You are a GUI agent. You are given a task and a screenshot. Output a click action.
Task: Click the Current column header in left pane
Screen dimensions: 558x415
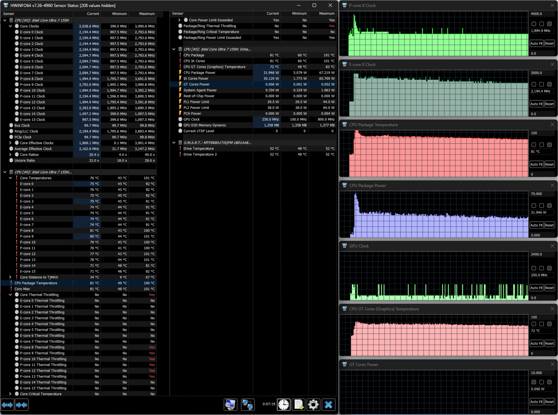(87, 14)
